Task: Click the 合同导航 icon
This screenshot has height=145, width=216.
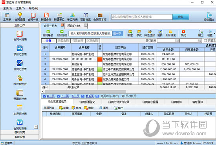Action: coord(48,33)
